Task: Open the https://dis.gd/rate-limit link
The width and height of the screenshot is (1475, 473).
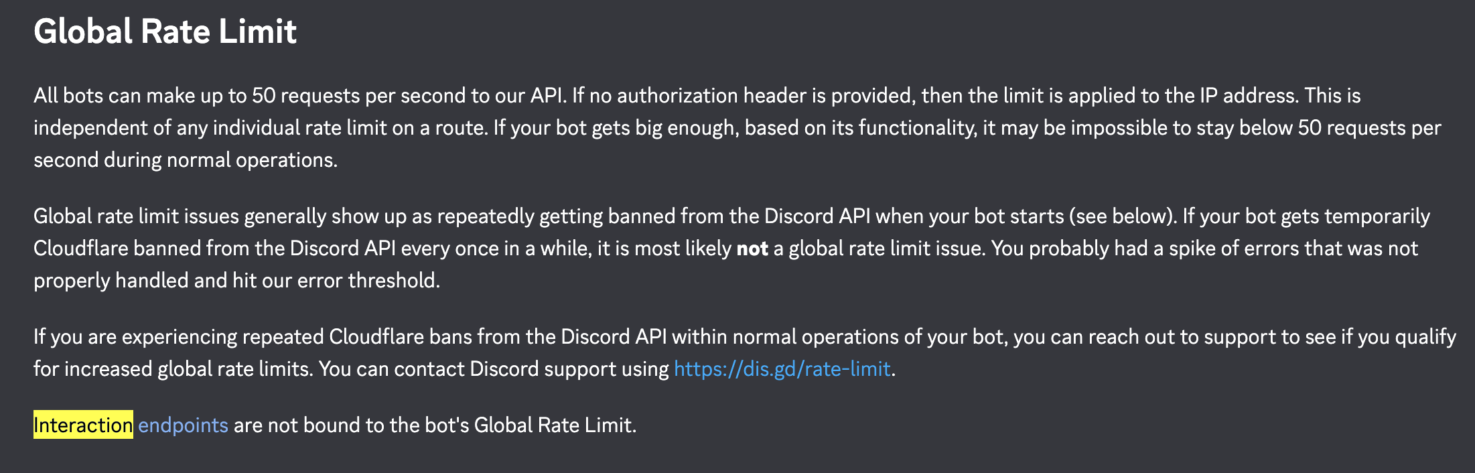Action: (782, 369)
